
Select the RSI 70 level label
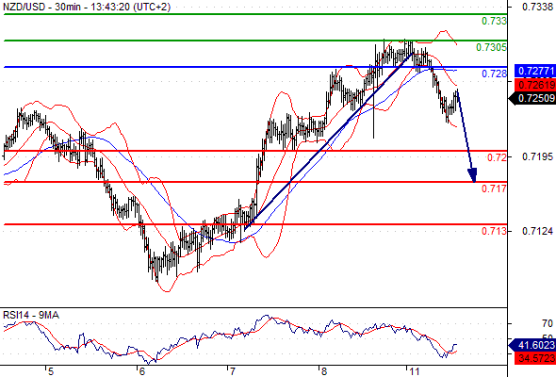(548, 323)
